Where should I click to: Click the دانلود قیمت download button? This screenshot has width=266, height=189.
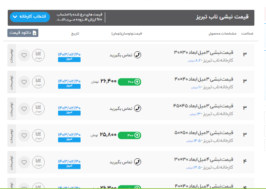point(23,33)
